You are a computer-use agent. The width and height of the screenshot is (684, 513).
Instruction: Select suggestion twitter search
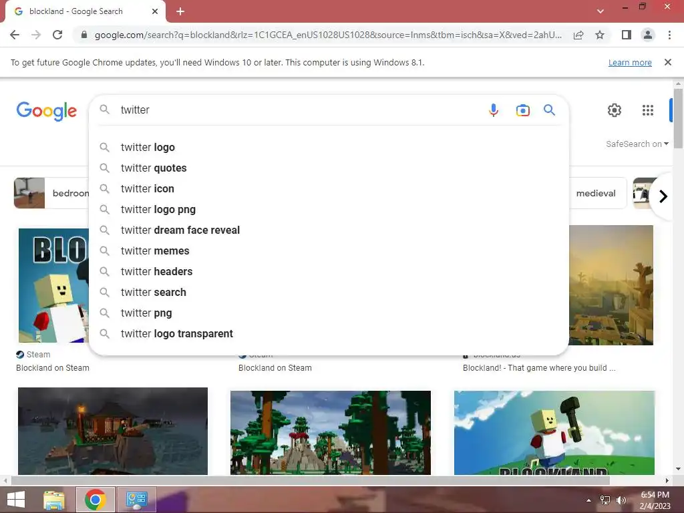(x=329, y=293)
